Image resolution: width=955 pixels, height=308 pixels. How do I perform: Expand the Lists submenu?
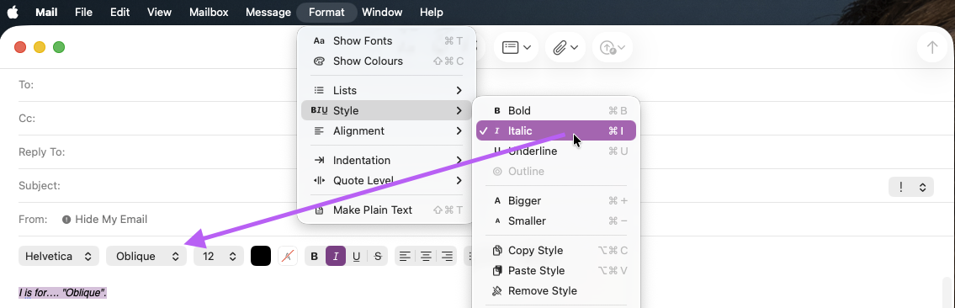[x=388, y=90]
